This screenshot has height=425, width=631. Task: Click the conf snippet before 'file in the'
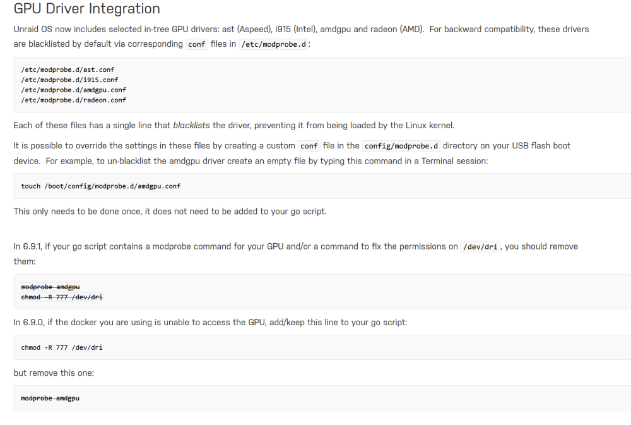point(309,146)
